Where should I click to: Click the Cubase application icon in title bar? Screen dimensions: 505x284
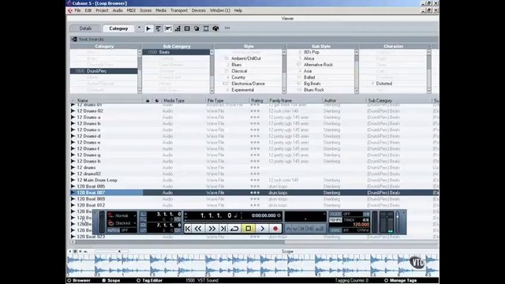[69, 3]
